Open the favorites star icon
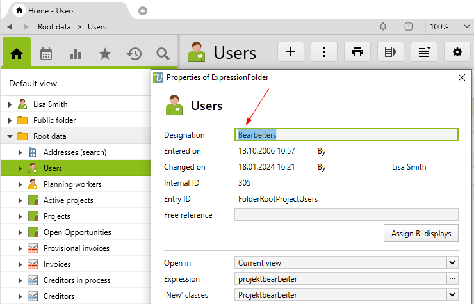Image resolution: width=474 pixels, height=304 pixels. tap(105, 54)
